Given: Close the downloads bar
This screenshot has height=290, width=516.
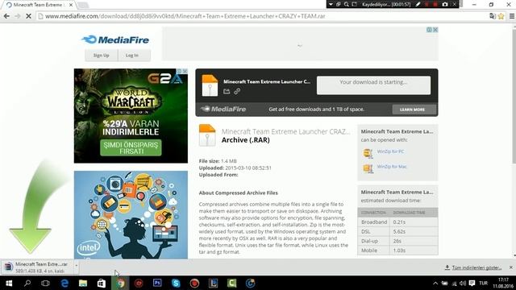Looking at the screenshot, I should click(x=510, y=267).
